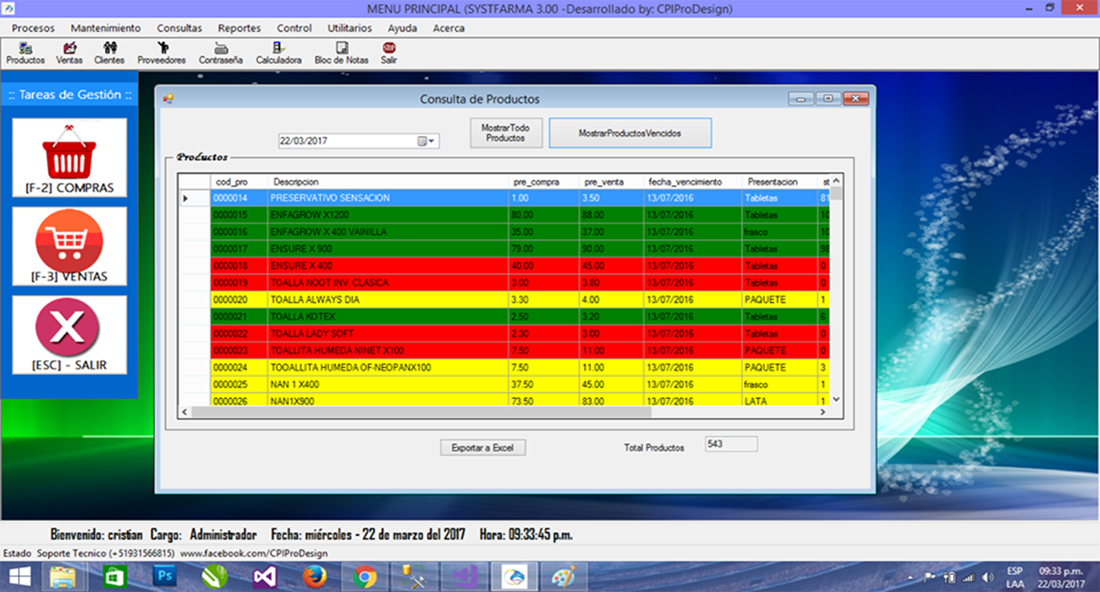1100x592 pixels.
Task: Open the Contraseña toolbar icon
Action: [x=221, y=53]
